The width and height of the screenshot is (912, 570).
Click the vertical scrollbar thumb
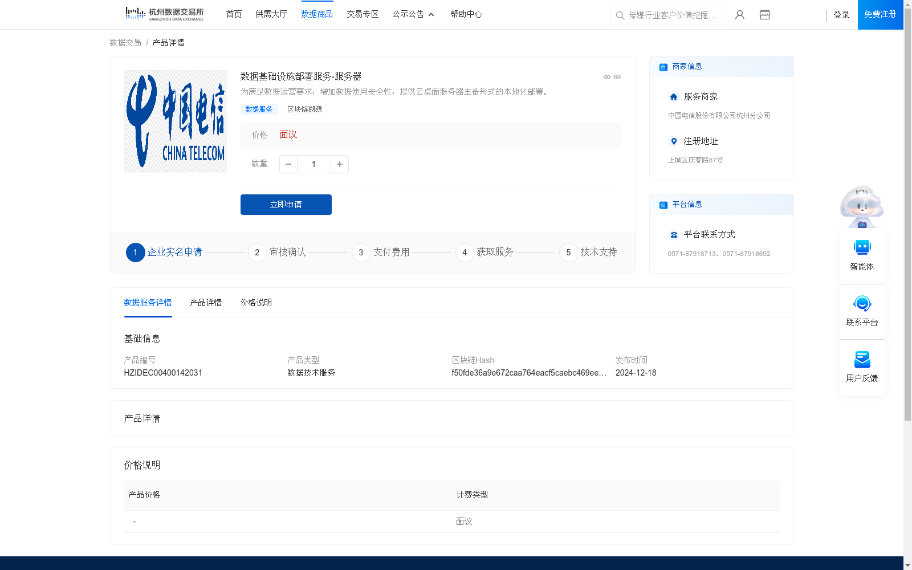click(x=907, y=214)
